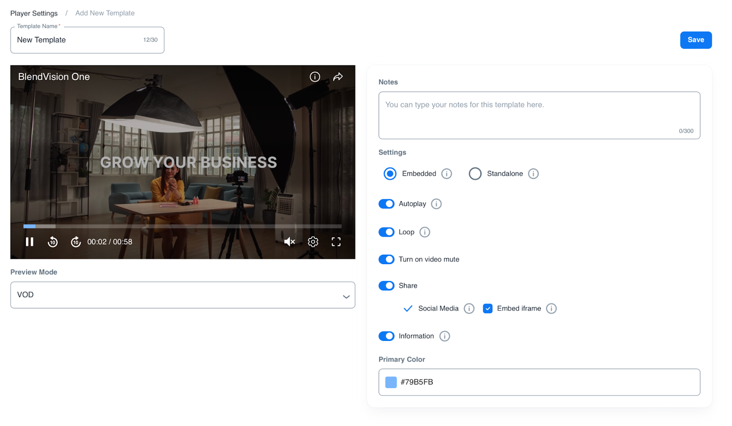732x426 pixels.
Task: Toggle off the Information switch
Action: (x=387, y=336)
